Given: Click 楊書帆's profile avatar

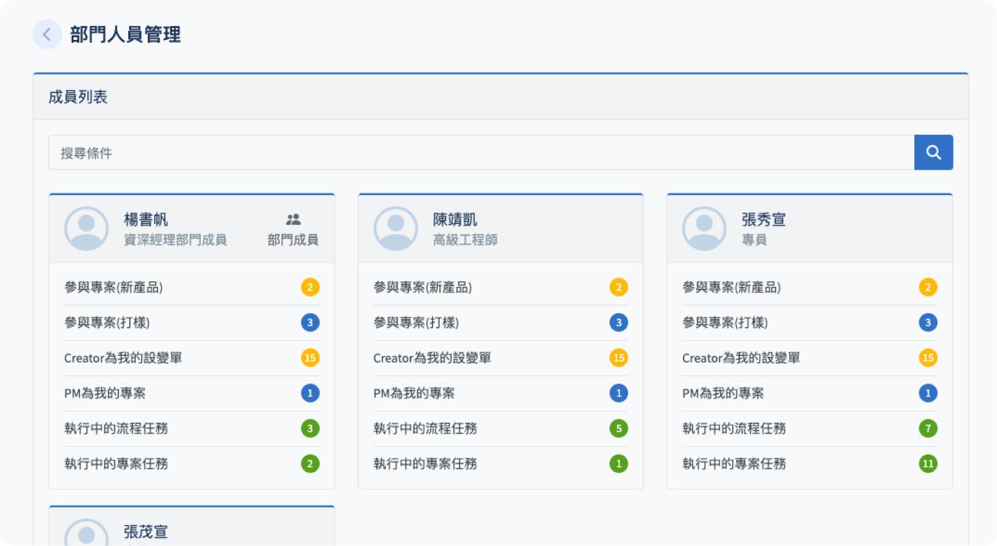Looking at the screenshot, I should click(x=86, y=228).
